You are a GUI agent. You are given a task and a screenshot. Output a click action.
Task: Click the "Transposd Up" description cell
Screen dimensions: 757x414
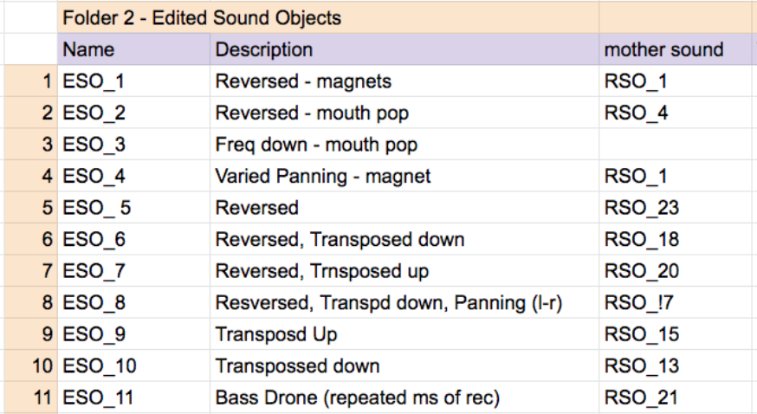pyautogui.click(x=404, y=334)
